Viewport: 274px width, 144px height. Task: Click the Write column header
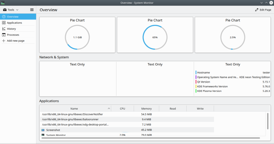tap(200, 109)
